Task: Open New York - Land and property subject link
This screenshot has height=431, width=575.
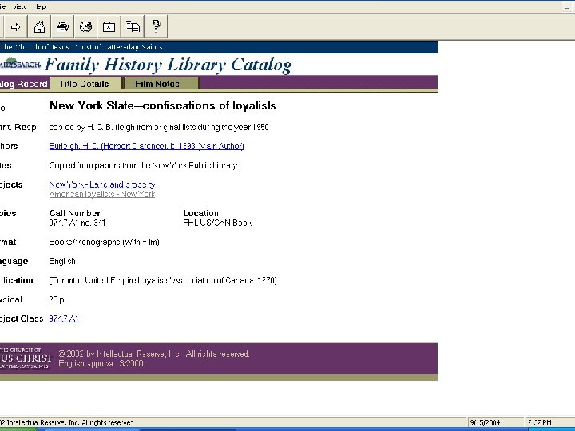Action: pos(102,184)
